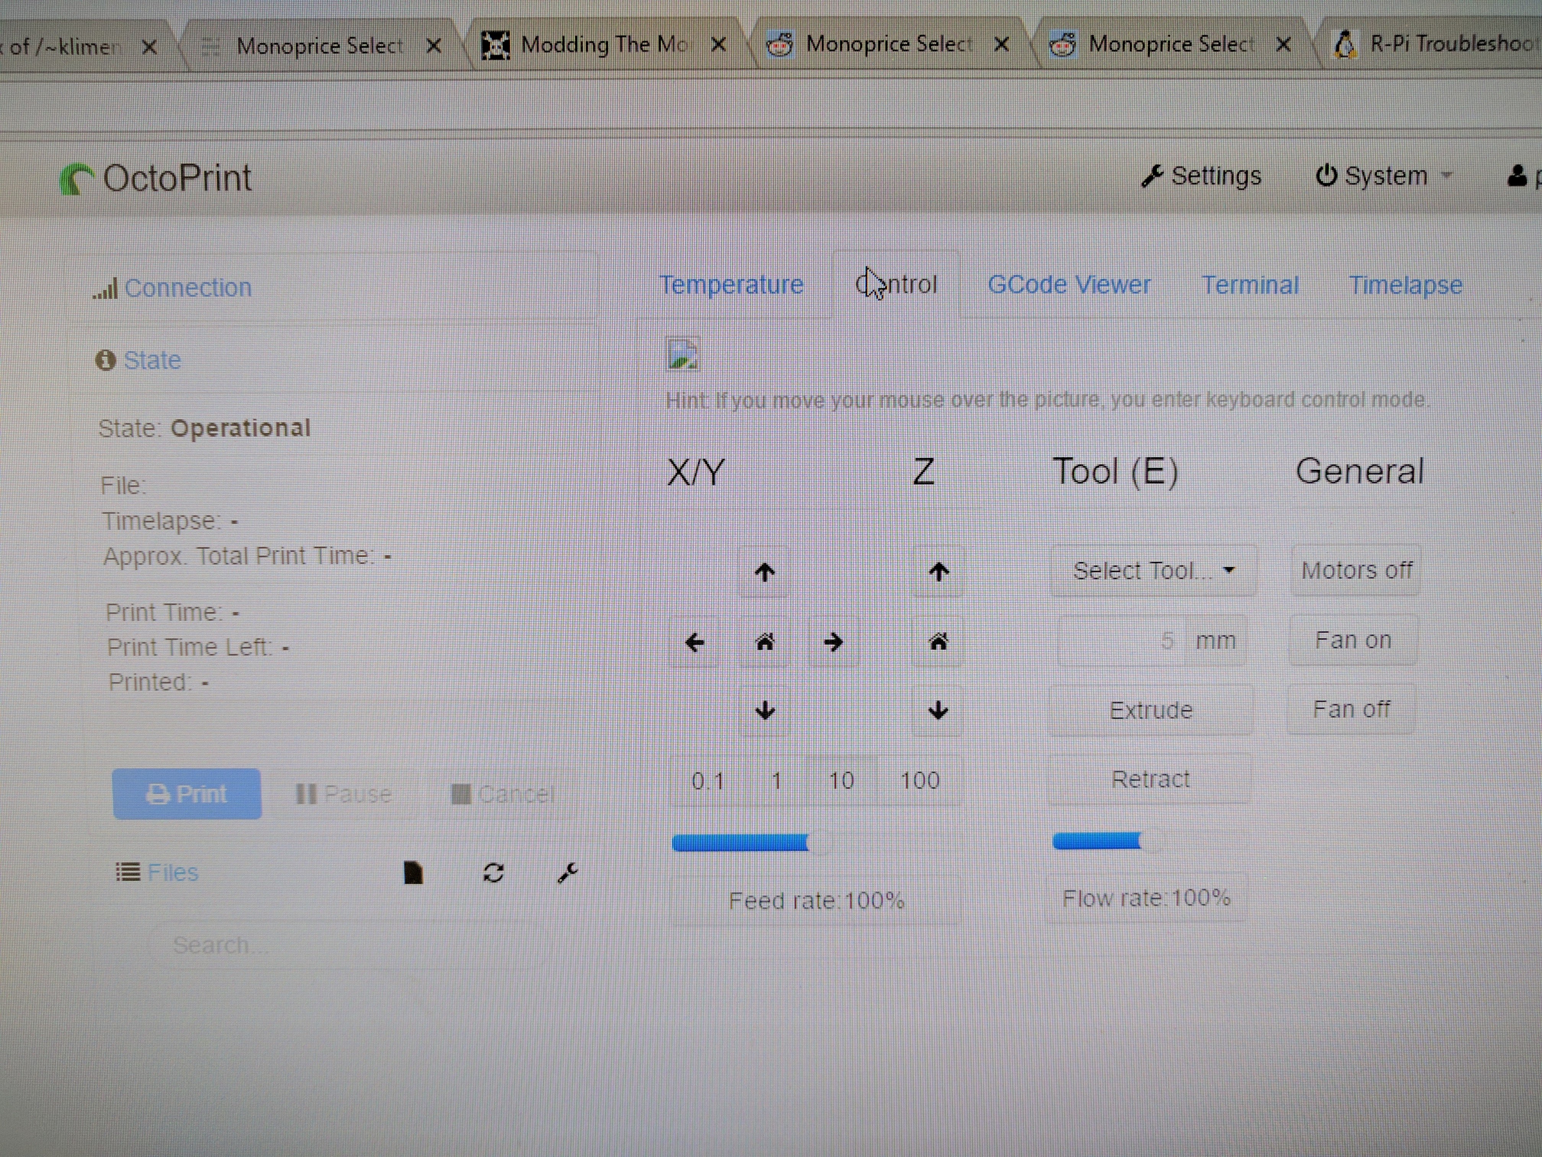Close the Modding The Mo browser tab
1542x1157 pixels.
click(x=719, y=45)
